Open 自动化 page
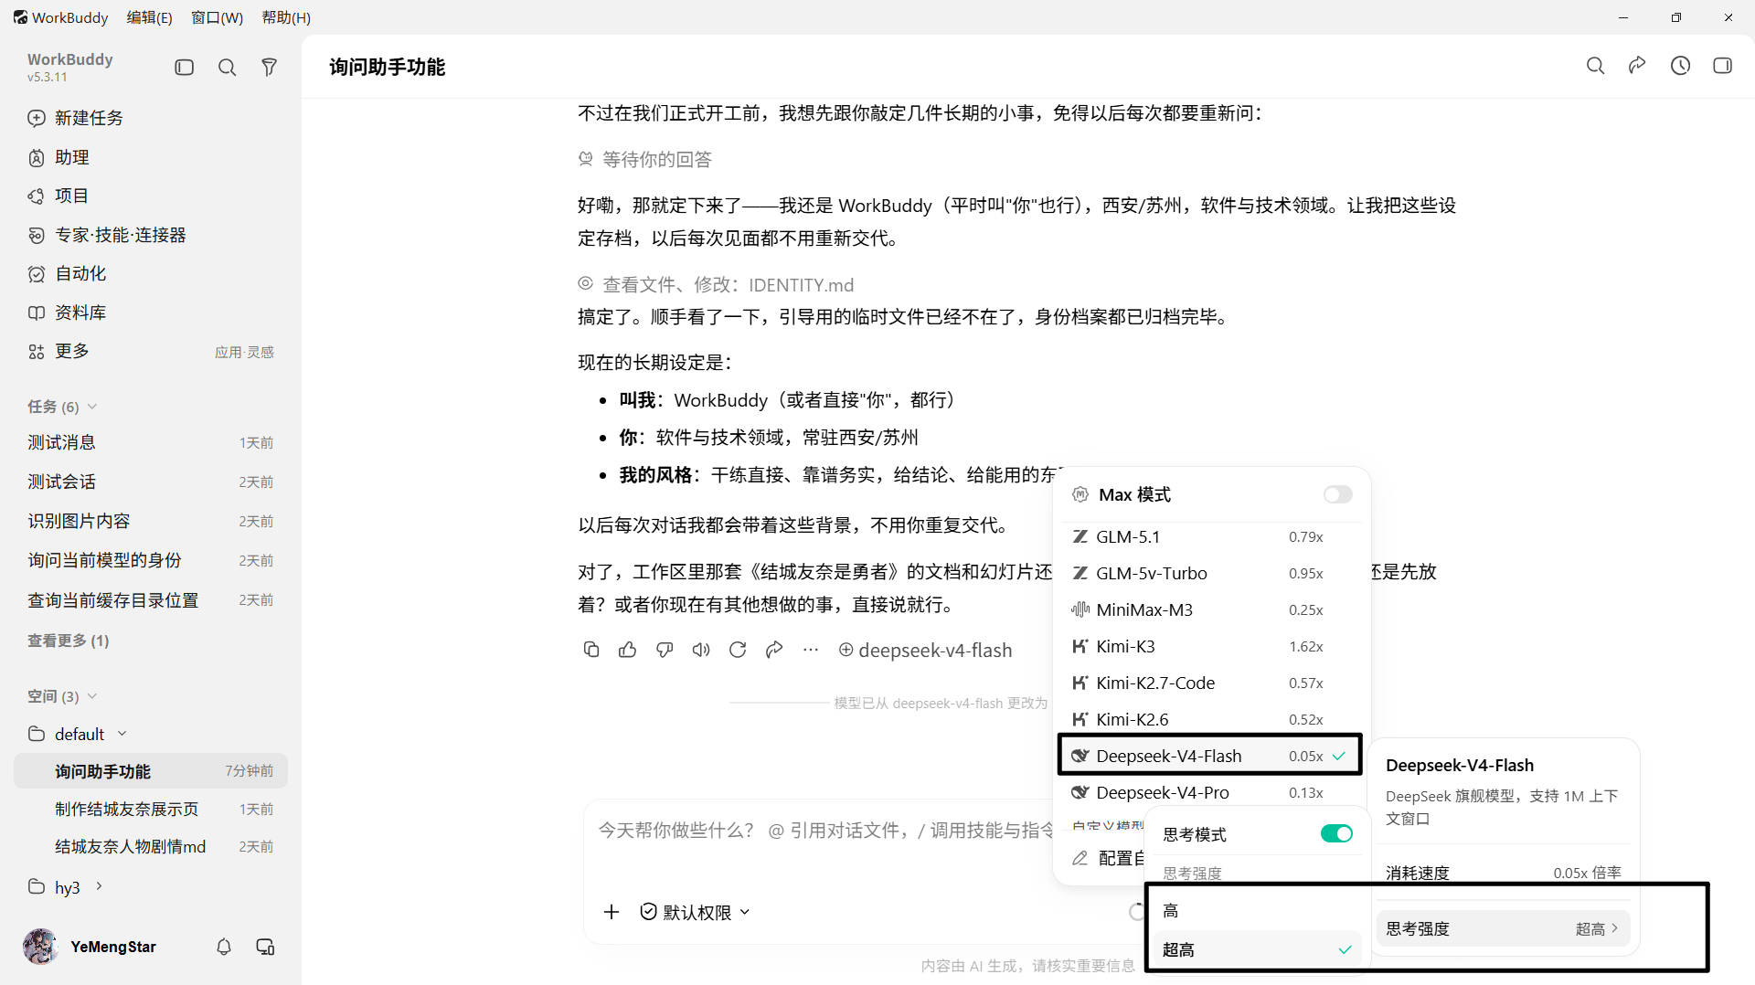The width and height of the screenshot is (1755, 985). [x=151, y=273]
